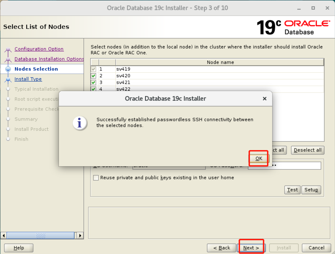Close the Oracle Database 19c Installer dialog
This screenshot has width=335, height=254.
coord(265,98)
